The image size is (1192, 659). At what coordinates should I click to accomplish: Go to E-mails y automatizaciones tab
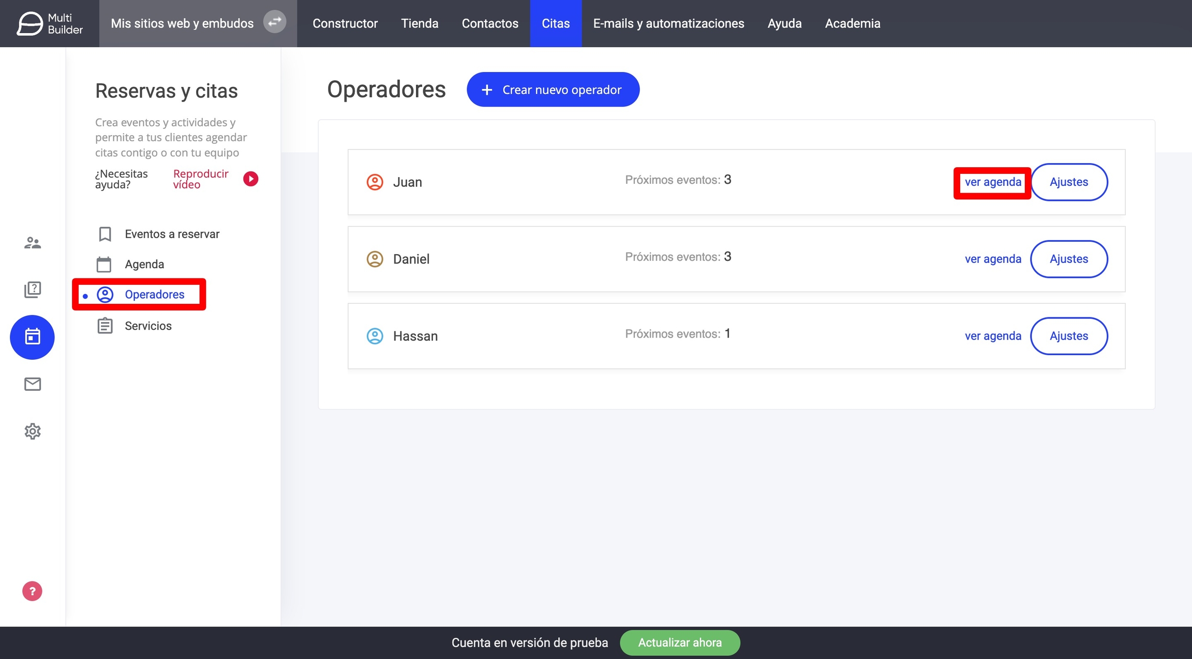pyautogui.click(x=668, y=23)
